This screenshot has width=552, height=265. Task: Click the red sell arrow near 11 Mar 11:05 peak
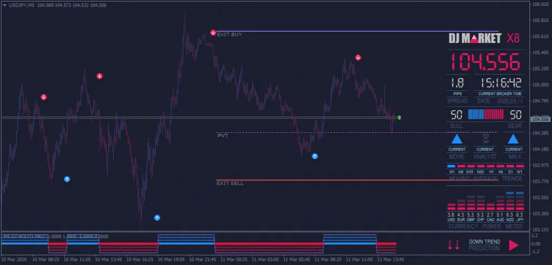tap(358, 58)
